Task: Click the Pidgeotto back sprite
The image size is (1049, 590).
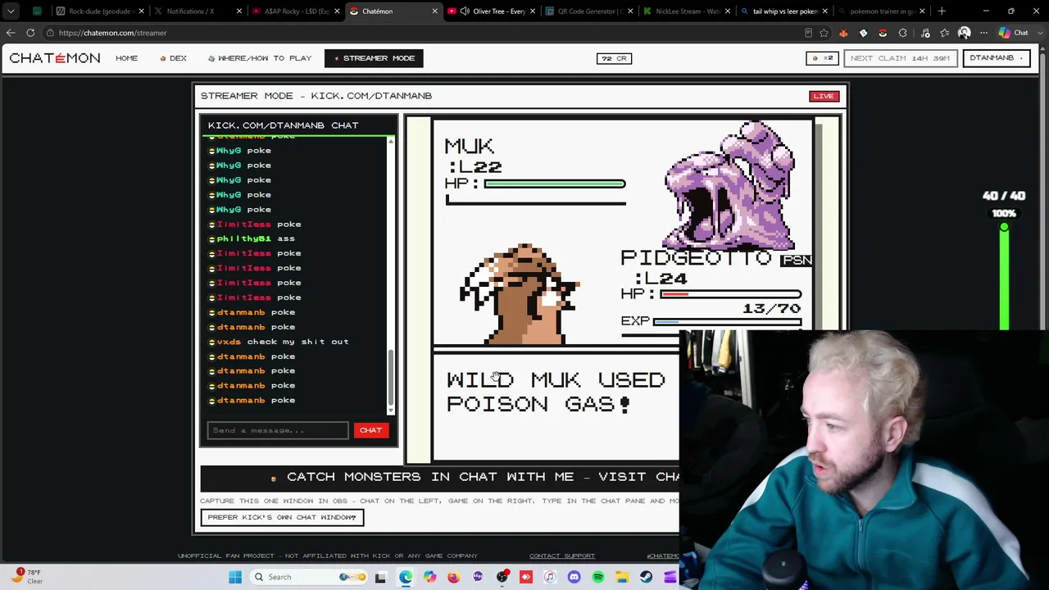Action: 520,293
